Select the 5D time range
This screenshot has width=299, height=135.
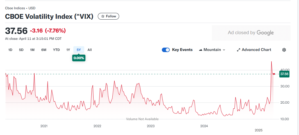[21, 50]
